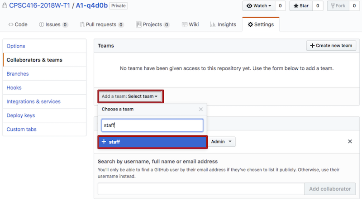Click the Search by username heading text
This screenshot has width=362, height=202.
(x=157, y=161)
